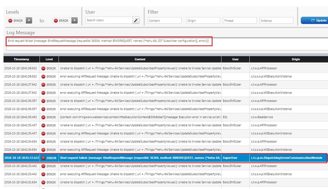Click c.t.w.p.APIProcessor in the 18:41:34.634 row
Screen dimensions: 328x189
pyautogui.click(x=264, y=141)
